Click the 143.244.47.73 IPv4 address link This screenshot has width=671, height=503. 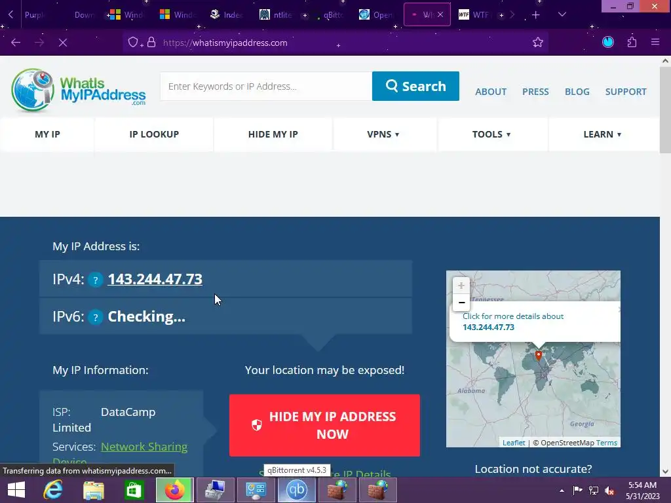pyautogui.click(x=155, y=279)
